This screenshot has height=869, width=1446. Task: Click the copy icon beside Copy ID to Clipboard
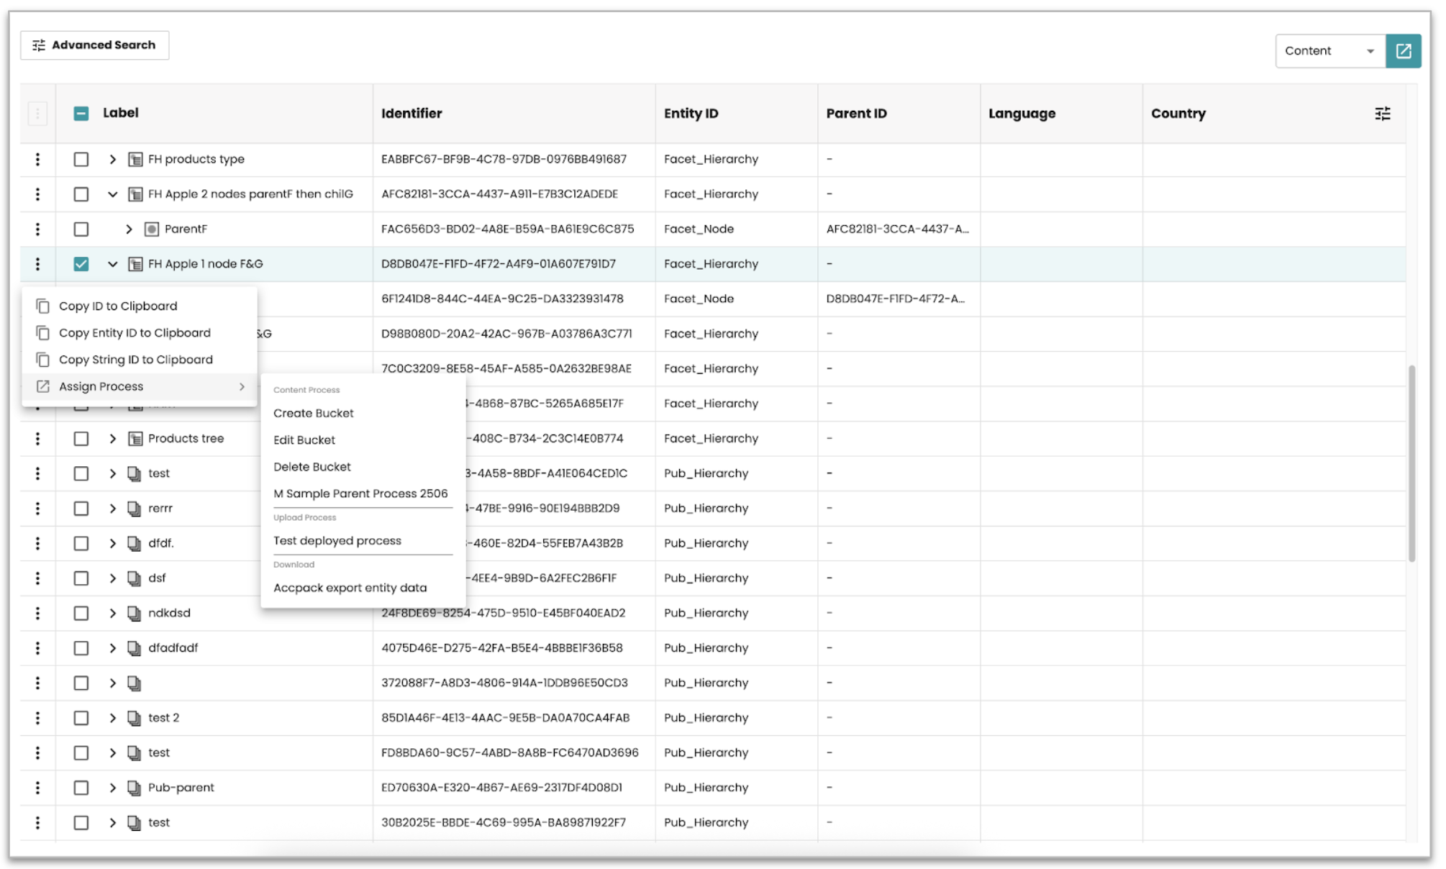click(x=43, y=306)
